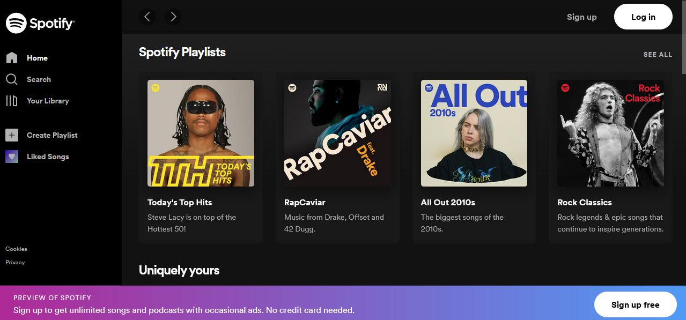Click the Log in button
Image resolution: width=686 pixels, height=320 pixels.
(x=643, y=17)
